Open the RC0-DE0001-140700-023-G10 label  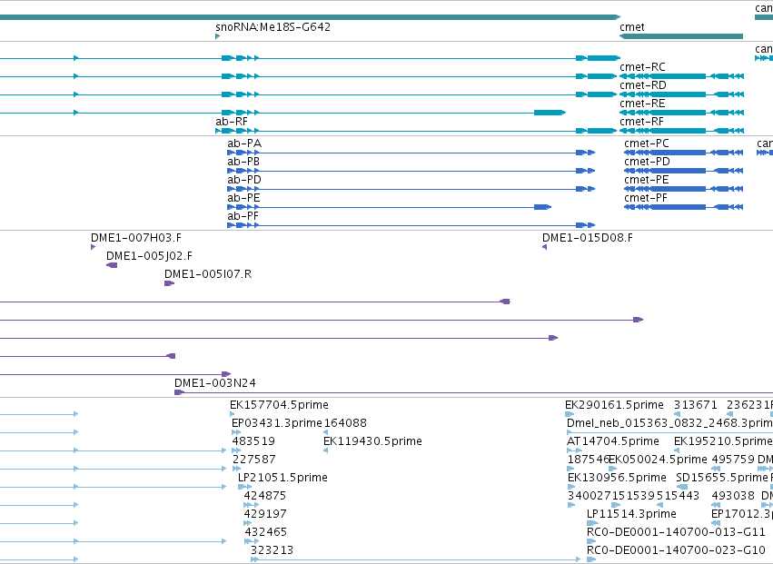676,550
